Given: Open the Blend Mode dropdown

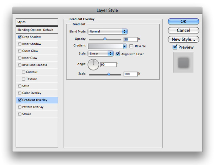Looking at the screenshot, I should click(107, 32).
